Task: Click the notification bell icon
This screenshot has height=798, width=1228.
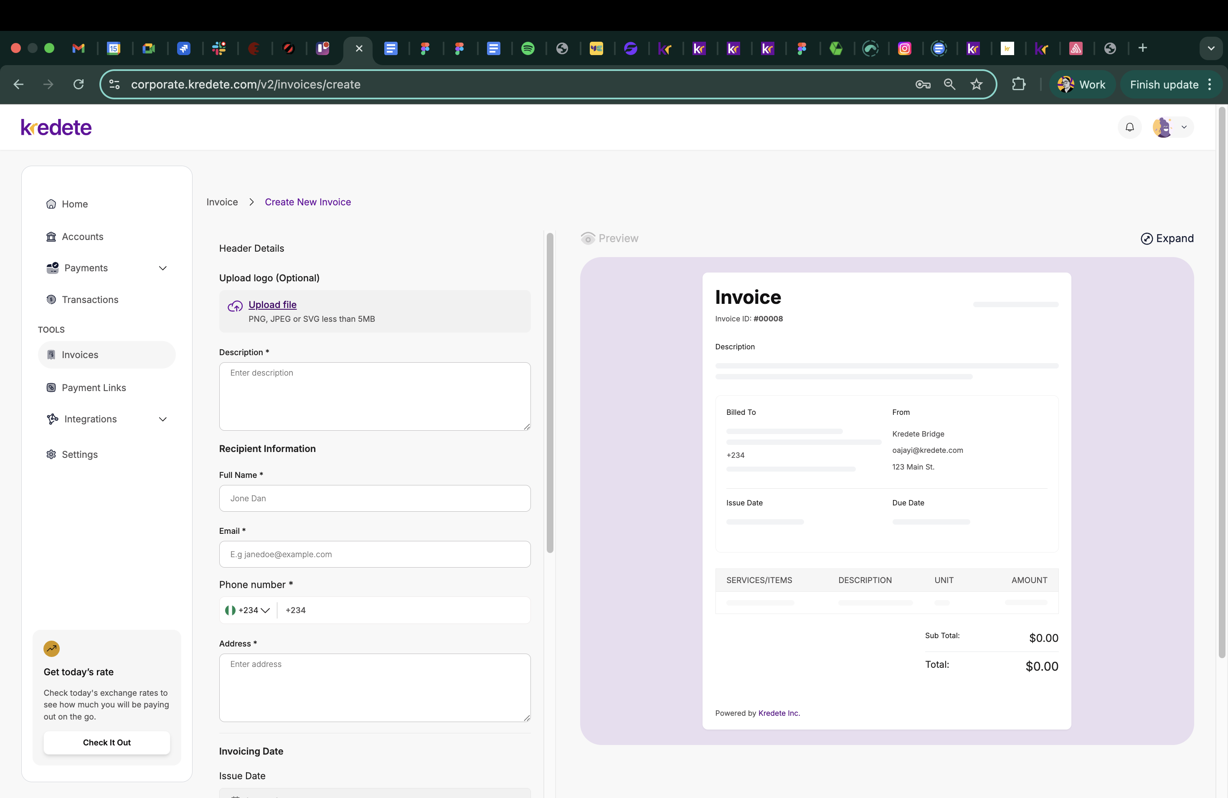Action: [1129, 127]
